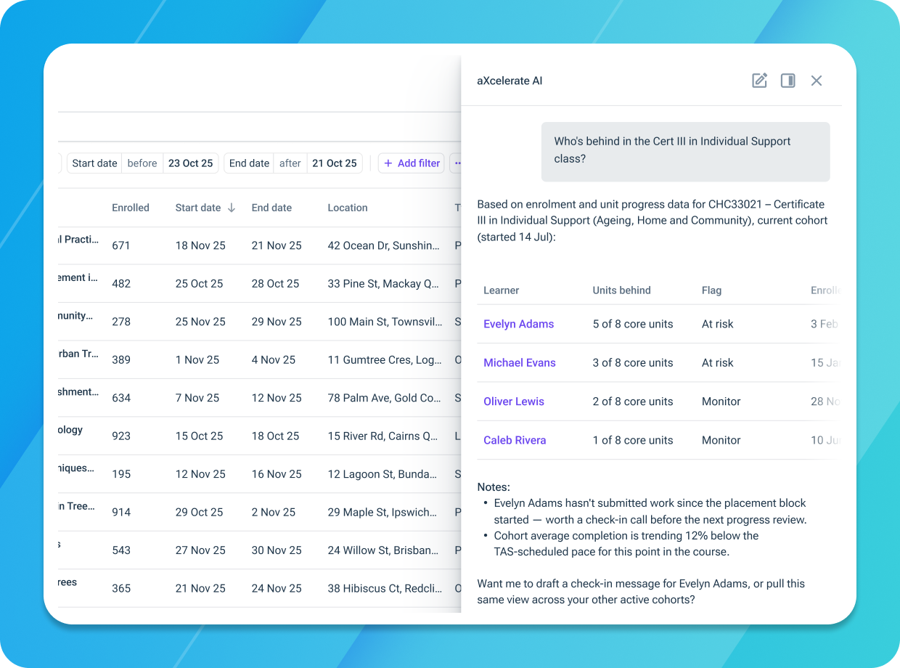The width and height of the screenshot is (900, 668).
Task: Click end date 2 Nov 25 cell
Action: tap(274, 512)
